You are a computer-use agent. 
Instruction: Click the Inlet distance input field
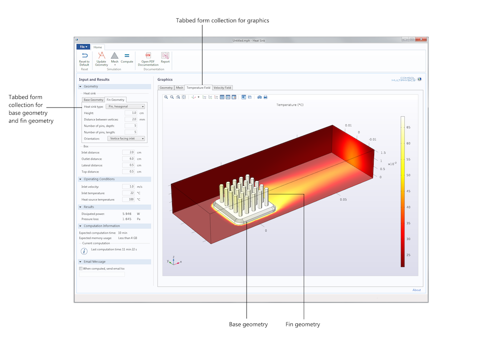tap(128, 152)
